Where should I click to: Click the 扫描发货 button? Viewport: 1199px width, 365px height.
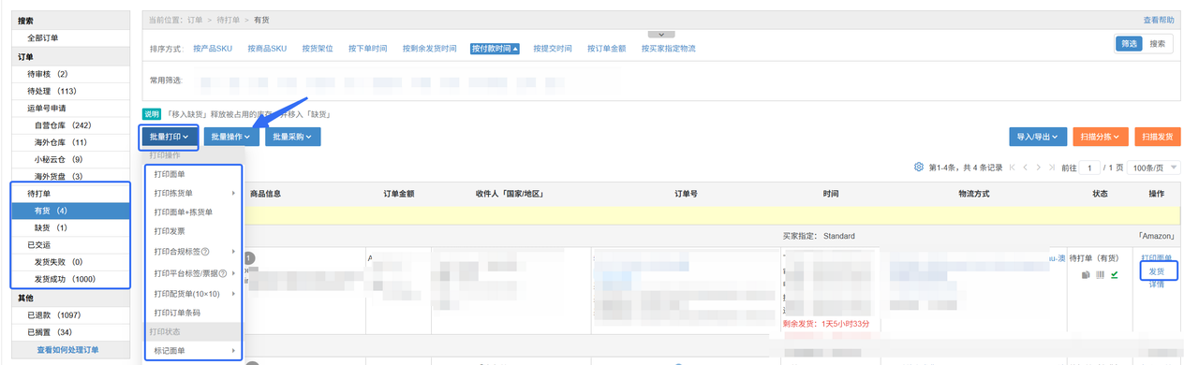(x=1158, y=137)
